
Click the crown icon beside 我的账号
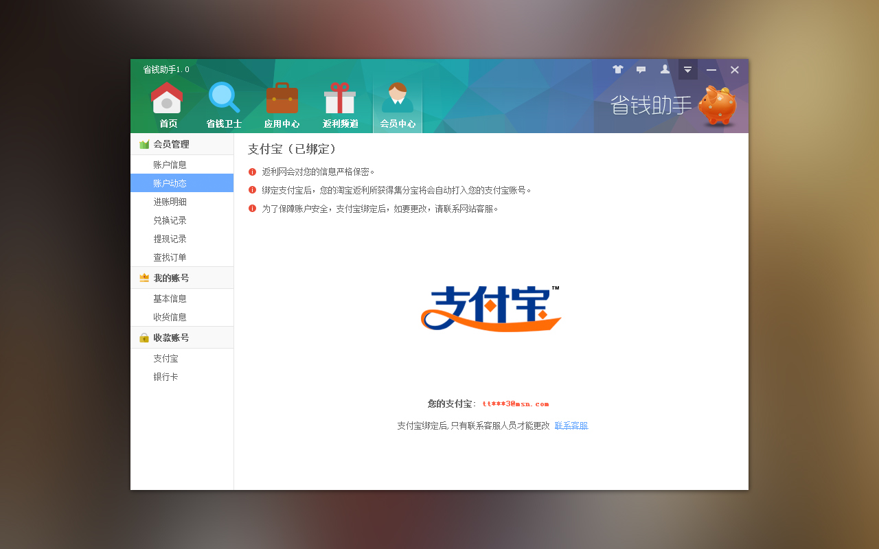(144, 278)
